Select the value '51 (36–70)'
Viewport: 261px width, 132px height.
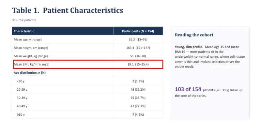(x=138, y=56)
